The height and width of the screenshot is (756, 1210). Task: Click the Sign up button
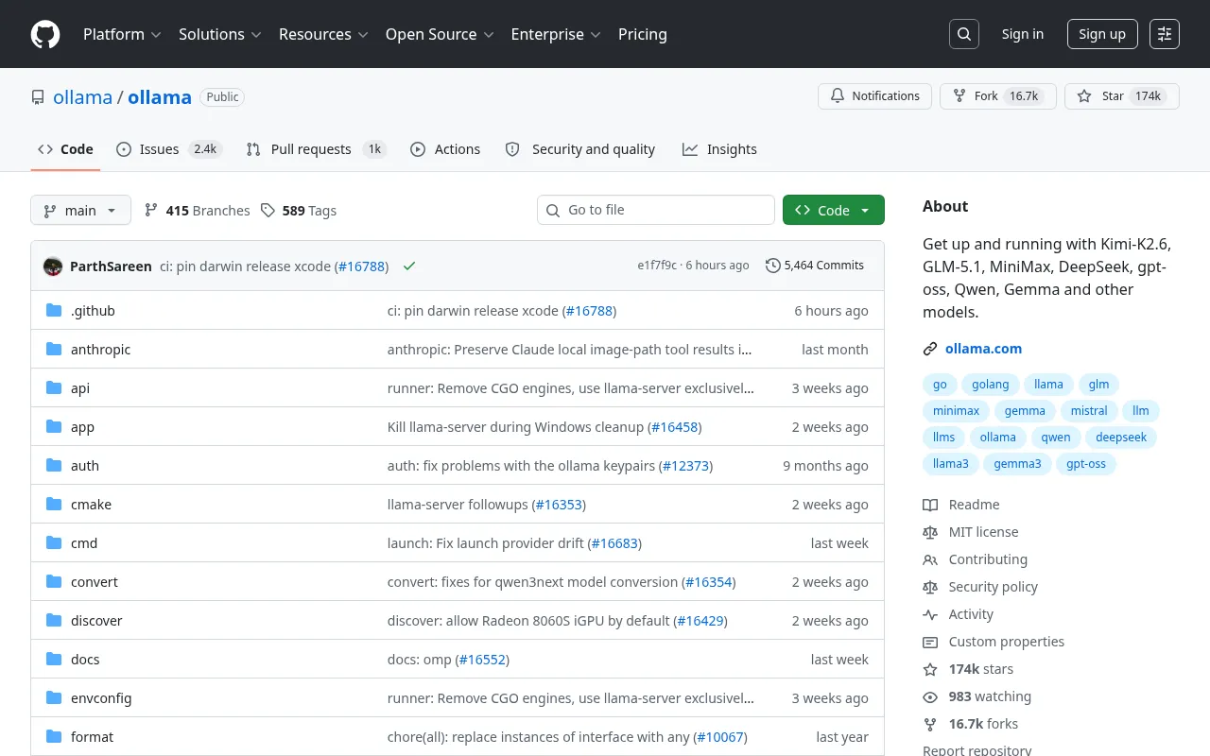1102,34
